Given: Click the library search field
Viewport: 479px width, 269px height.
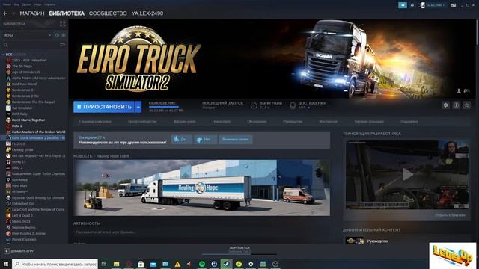Looking at the screenshot, I should click(x=31, y=45).
